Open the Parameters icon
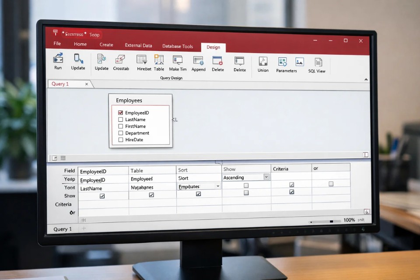This screenshot has width=420, height=280. click(x=283, y=62)
